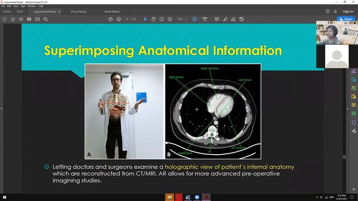Zoom in with plus button
The width and height of the screenshot is (358, 201).
coord(170,20)
